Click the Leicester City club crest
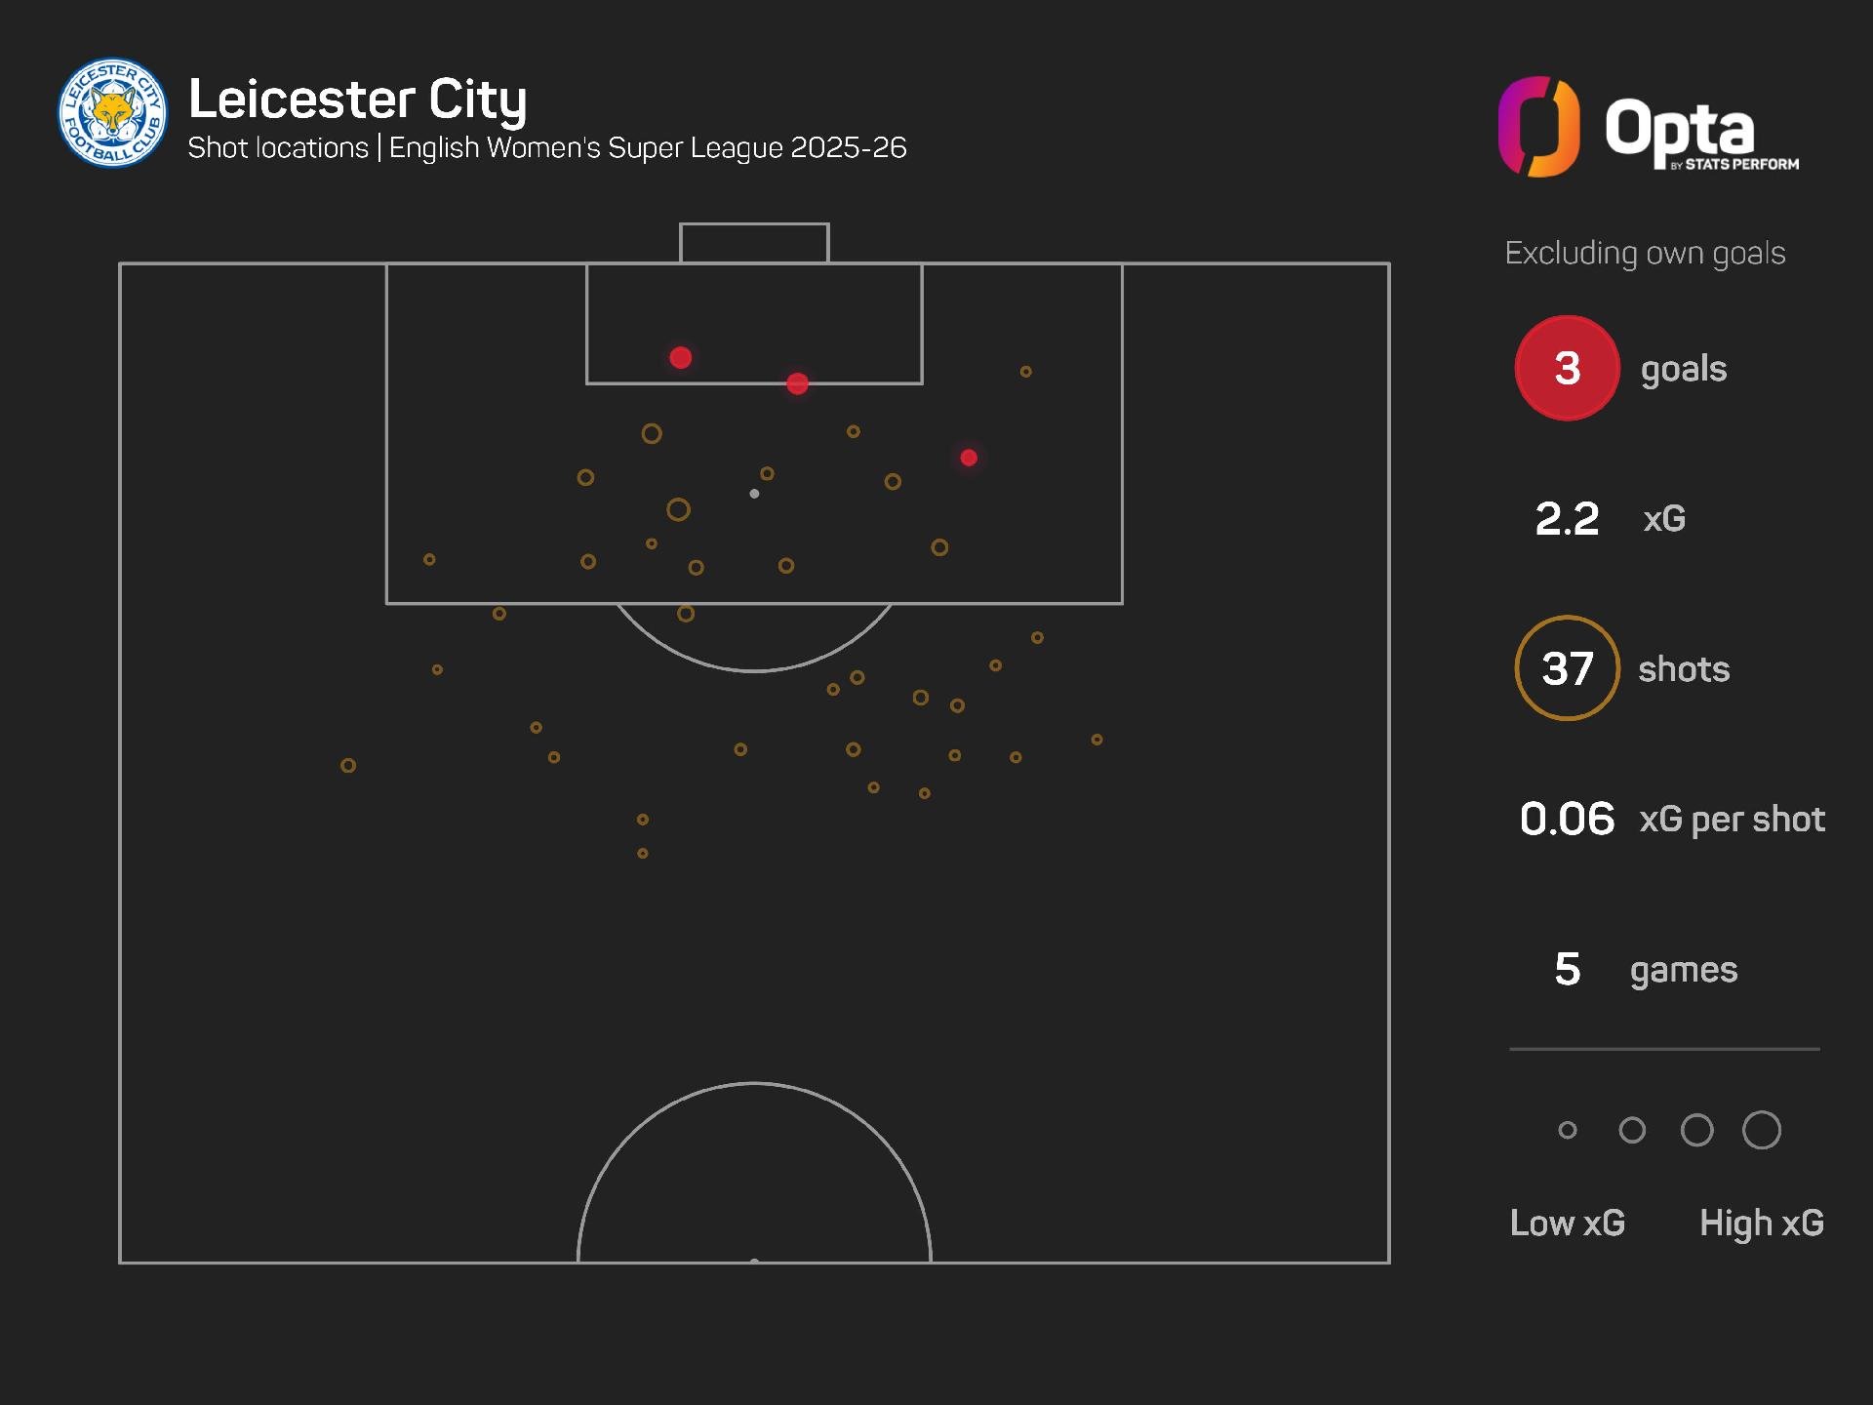1873x1405 pixels. (x=112, y=112)
